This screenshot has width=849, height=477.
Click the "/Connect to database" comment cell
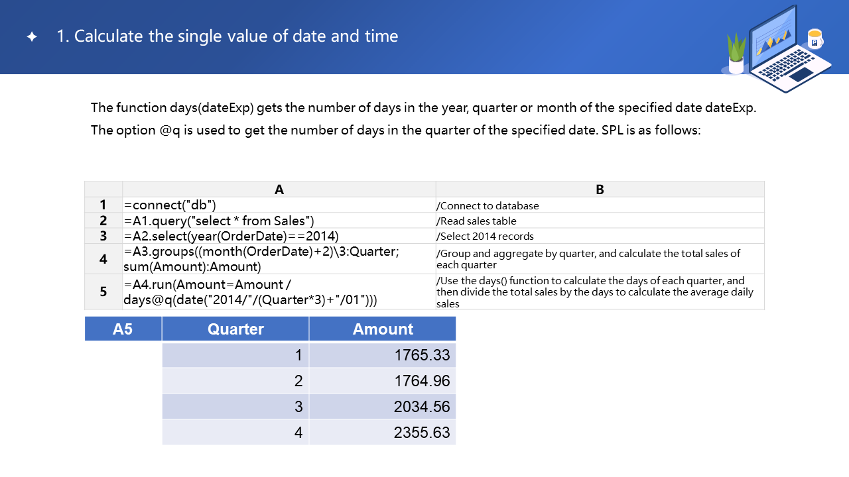(600, 205)
